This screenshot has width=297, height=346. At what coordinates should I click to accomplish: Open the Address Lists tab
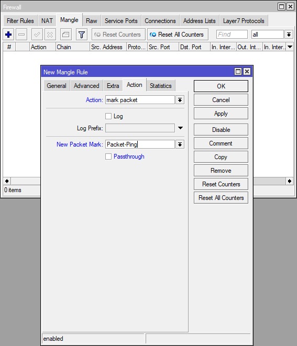coord(199,21)
